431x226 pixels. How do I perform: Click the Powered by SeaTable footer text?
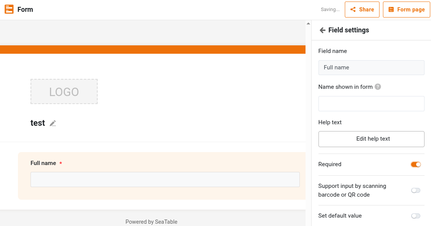coord(151,222)
